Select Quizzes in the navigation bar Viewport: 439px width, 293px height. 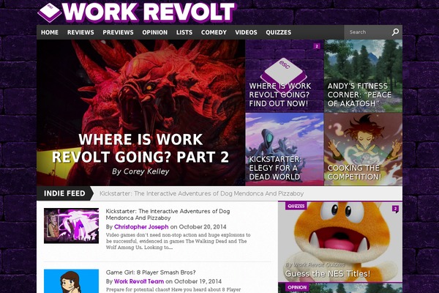(x=278, y=32)
